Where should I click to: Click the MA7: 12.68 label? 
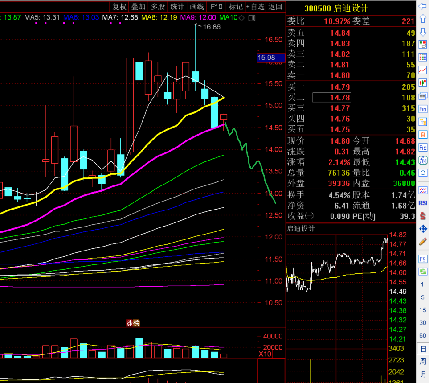(120, 17)
